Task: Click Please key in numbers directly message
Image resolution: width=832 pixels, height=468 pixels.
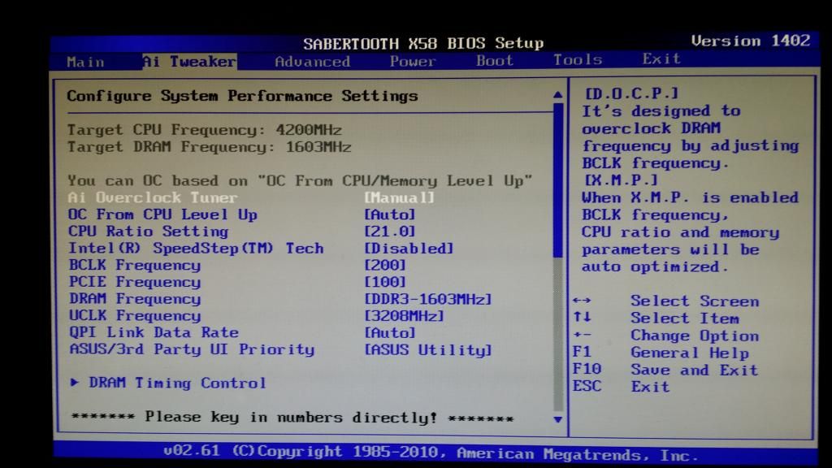Action: (x=292, y=418)
